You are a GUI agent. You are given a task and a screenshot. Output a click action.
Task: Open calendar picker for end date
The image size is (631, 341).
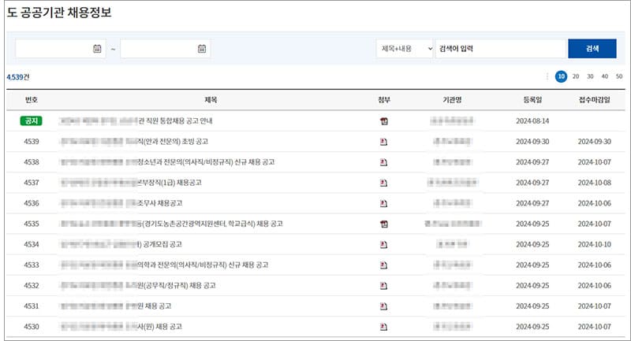(202, 49)
